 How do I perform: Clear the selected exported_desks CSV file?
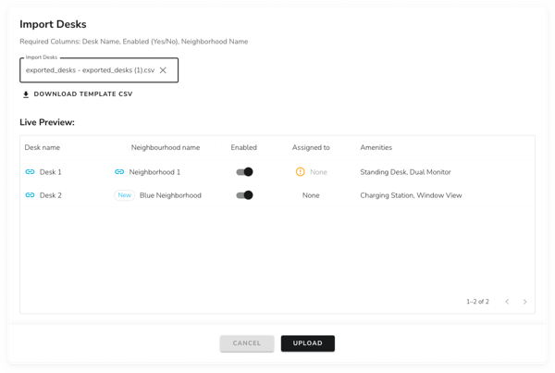(163, 70)
